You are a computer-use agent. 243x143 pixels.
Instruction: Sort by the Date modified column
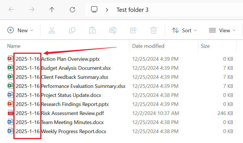pyautogui.click(x=148, y=46)
